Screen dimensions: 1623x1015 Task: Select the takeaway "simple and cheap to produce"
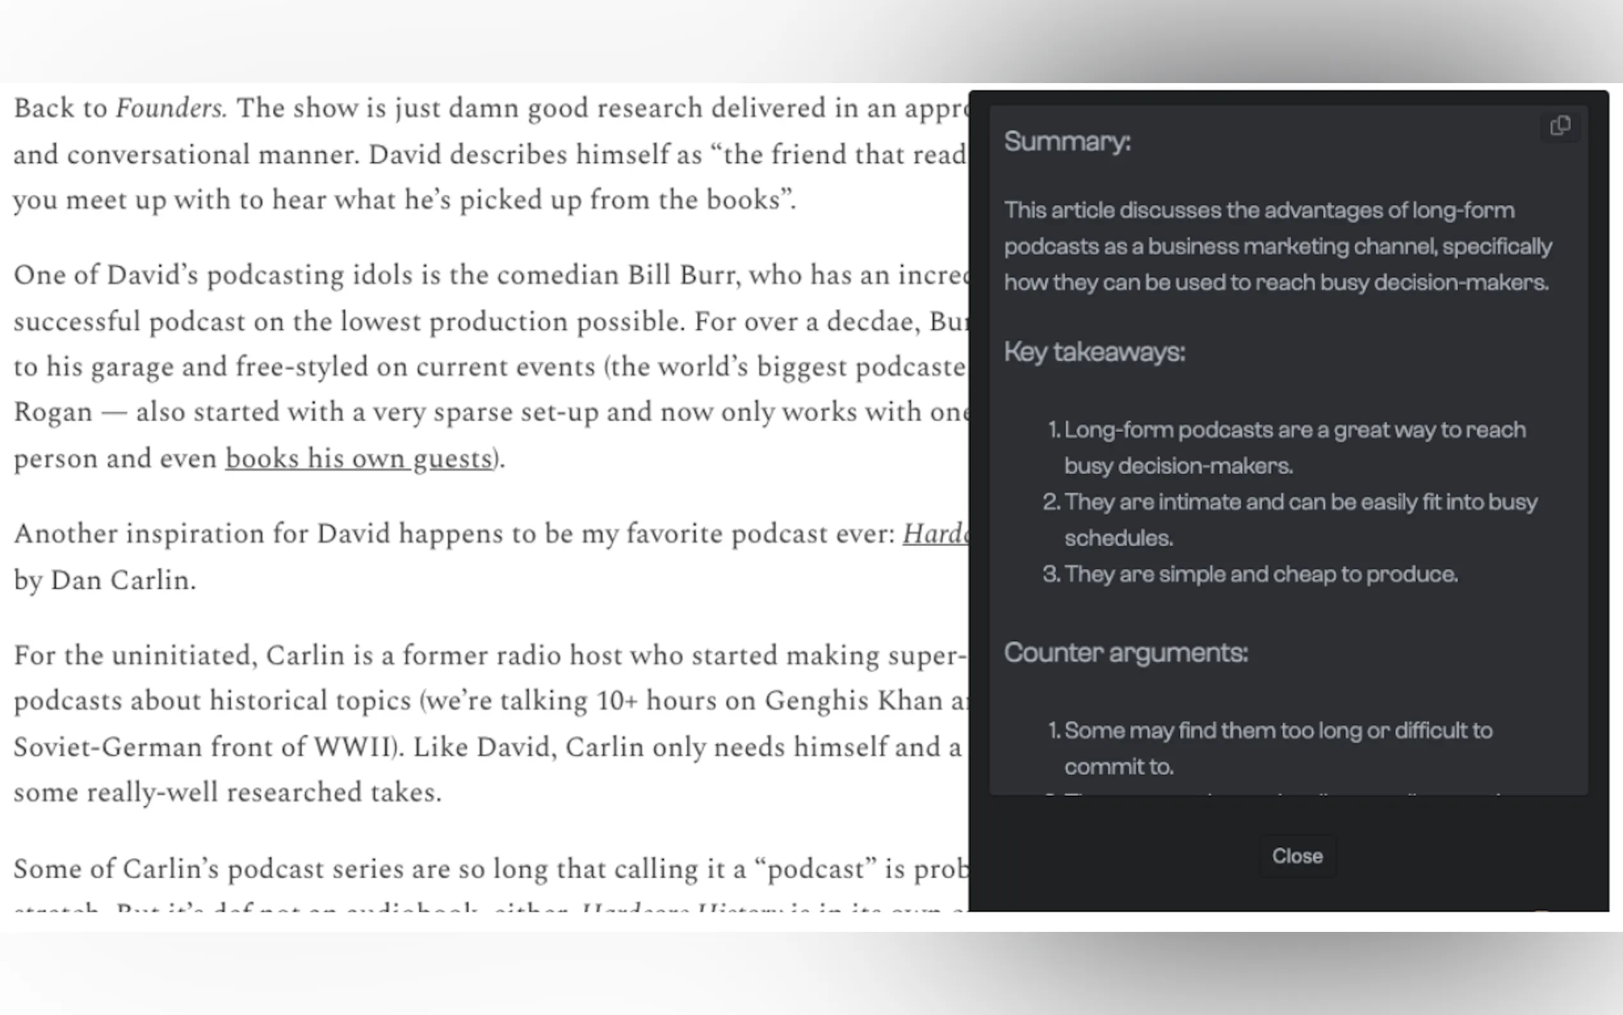pyautogui.click(x=1260, y=574)
